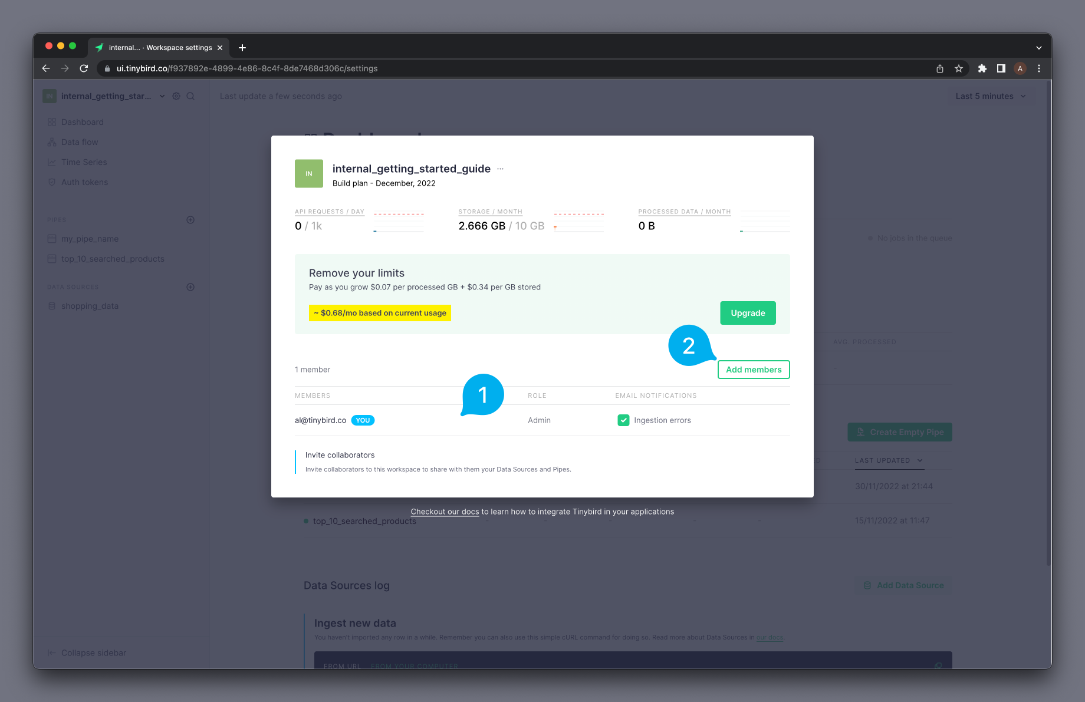
Task: Click the STORAGE / MONTH label
Action: (x=491, y=212)
